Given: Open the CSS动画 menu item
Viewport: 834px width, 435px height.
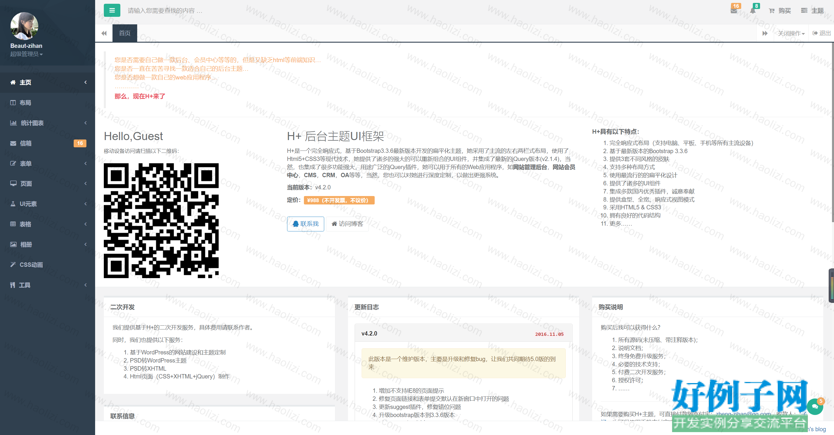Looking at the screenshot, I should click(x=47, y=265).
